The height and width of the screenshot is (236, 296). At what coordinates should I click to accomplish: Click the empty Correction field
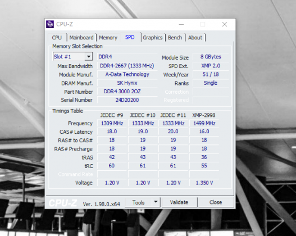tap(211, 92)
